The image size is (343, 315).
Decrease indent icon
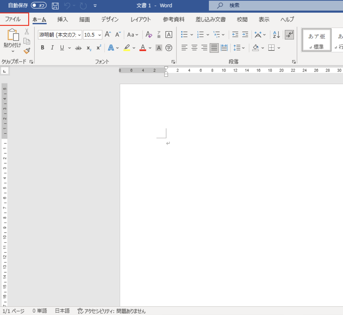235,35
